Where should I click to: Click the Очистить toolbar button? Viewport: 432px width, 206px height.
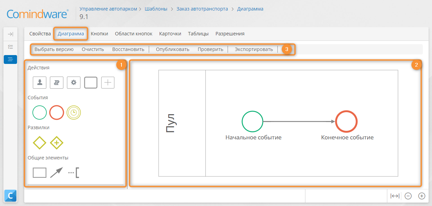(x=93, y=49)
